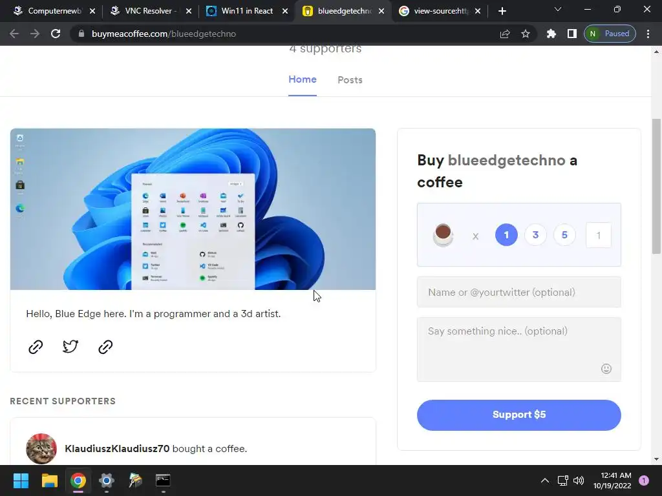Expand the tab search chevron
The width and height of the screenshot is (662, 496).
558,9
